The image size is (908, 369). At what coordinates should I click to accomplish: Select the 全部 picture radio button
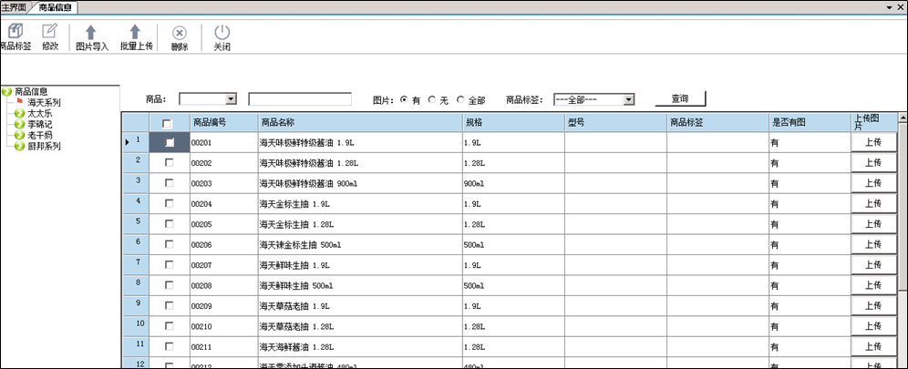[x=460, y=99]
